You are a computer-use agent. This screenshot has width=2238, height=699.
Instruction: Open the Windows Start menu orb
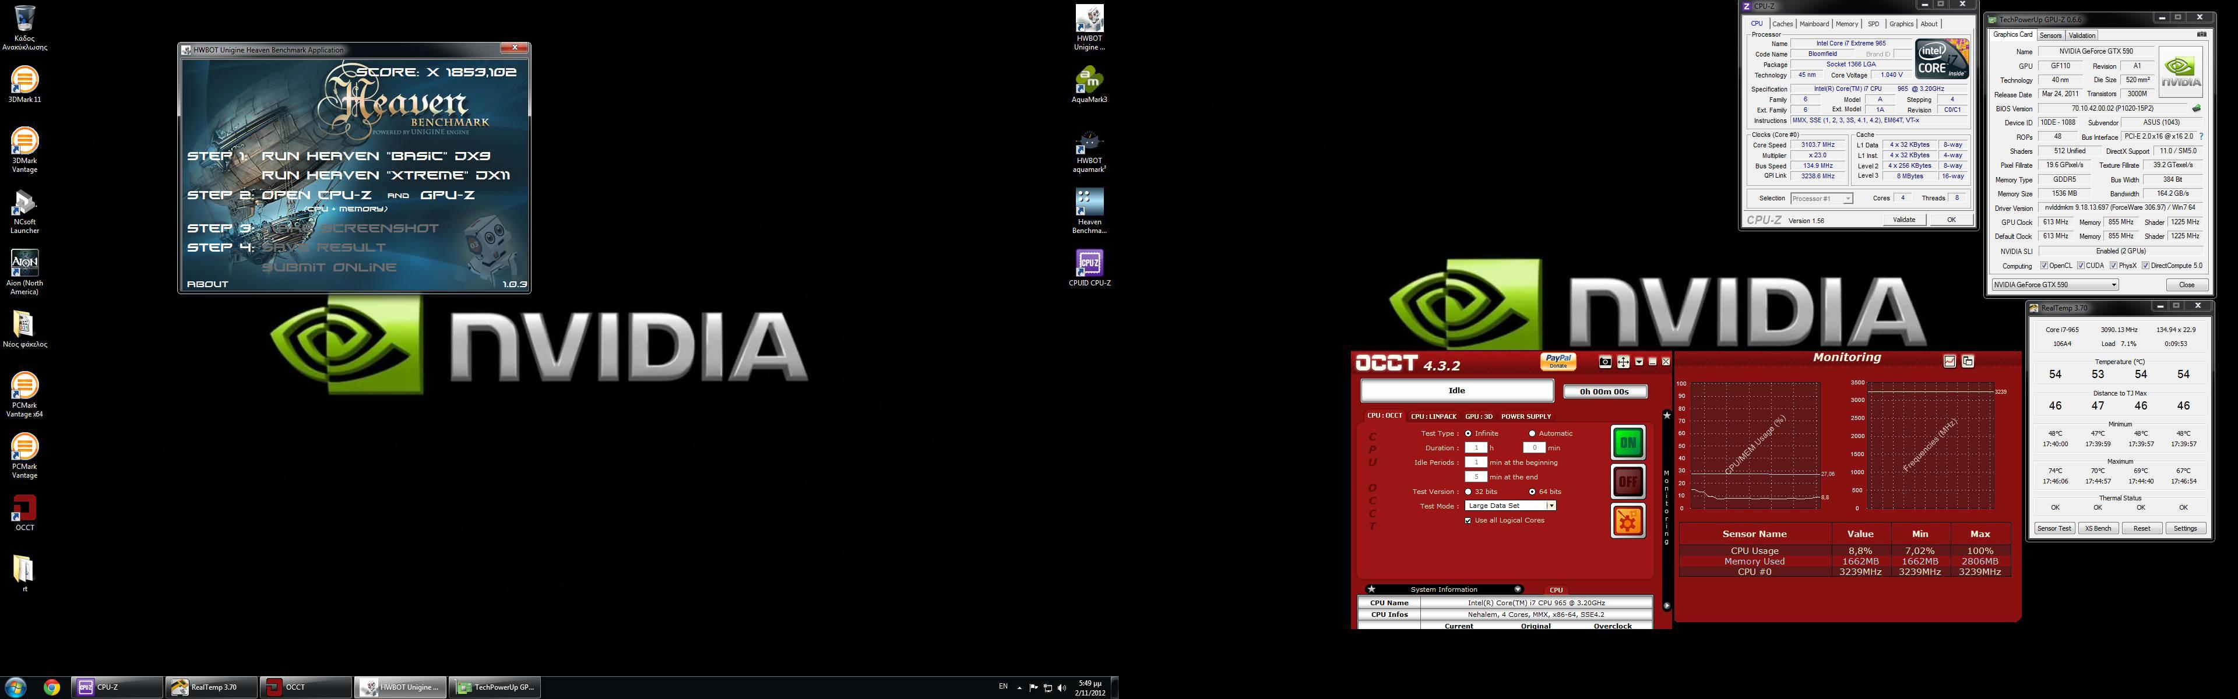[x=16, y=687]
